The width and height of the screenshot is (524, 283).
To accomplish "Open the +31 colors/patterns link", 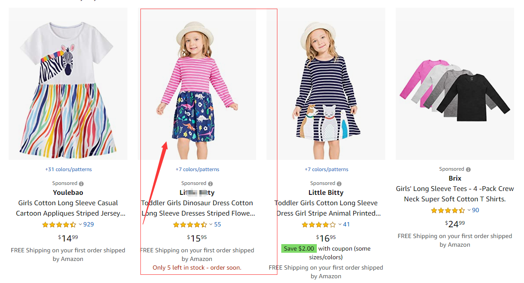I will click(x=68, y=169).
